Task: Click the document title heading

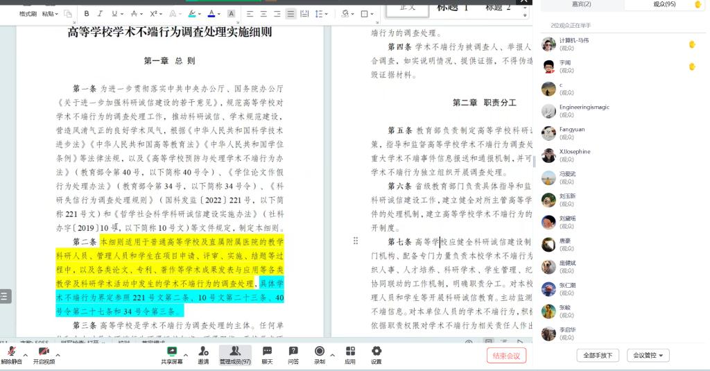Action: click(169, 32)
